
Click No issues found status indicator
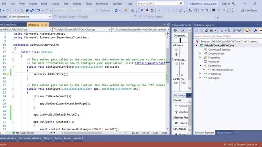pyautogui.click(x=23, y=133)
